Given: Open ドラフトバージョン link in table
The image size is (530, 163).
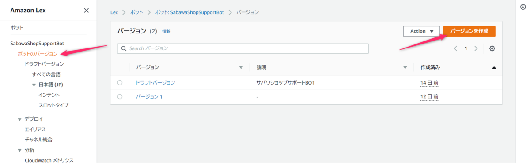Looking at the screenshot, I should (x=155, y=83).
